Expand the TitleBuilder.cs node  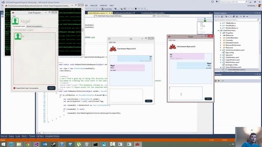pyautogui.click(x=221, y=23)
